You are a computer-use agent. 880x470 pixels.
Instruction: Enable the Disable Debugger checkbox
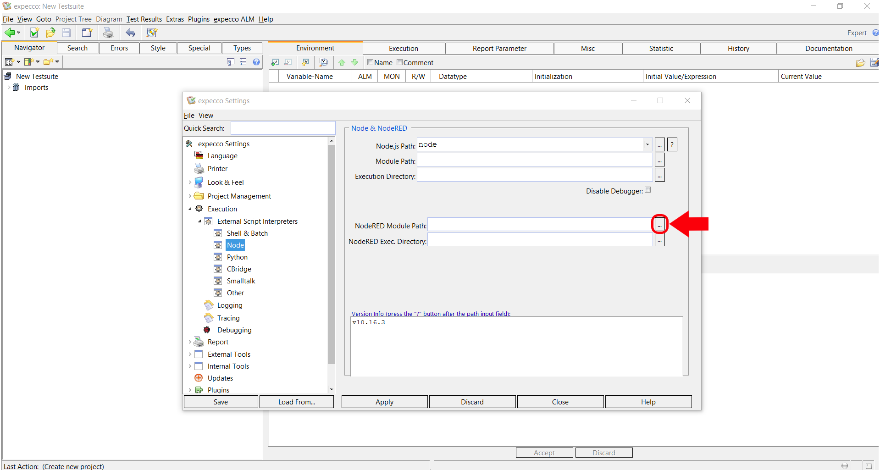click(648, 190)
